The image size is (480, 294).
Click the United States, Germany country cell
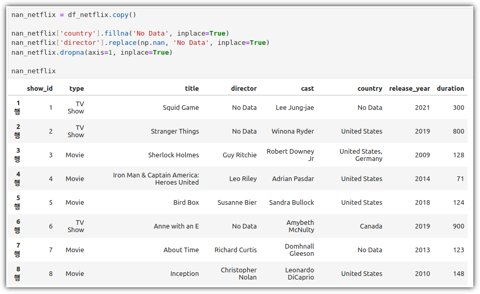coord(361,155)
